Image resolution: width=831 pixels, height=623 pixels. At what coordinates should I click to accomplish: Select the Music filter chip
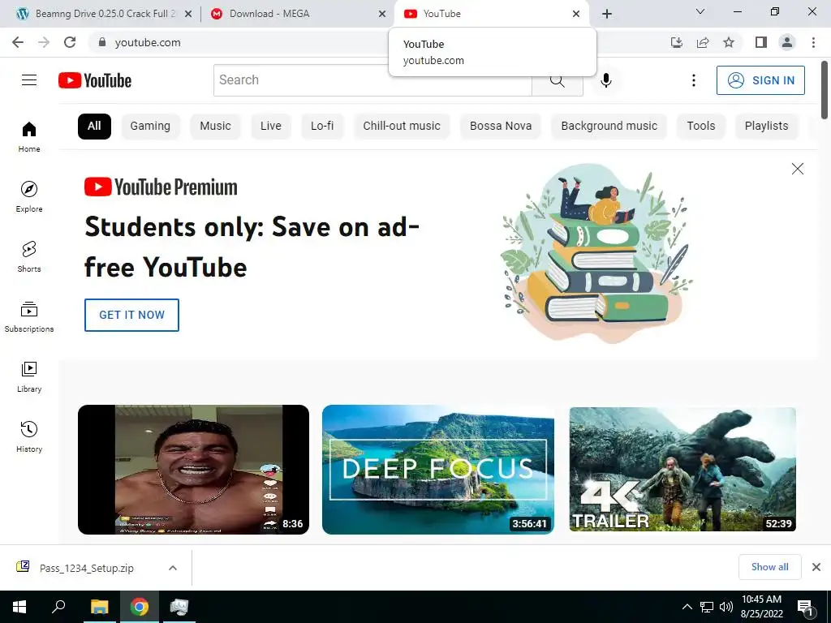[215, 126]
